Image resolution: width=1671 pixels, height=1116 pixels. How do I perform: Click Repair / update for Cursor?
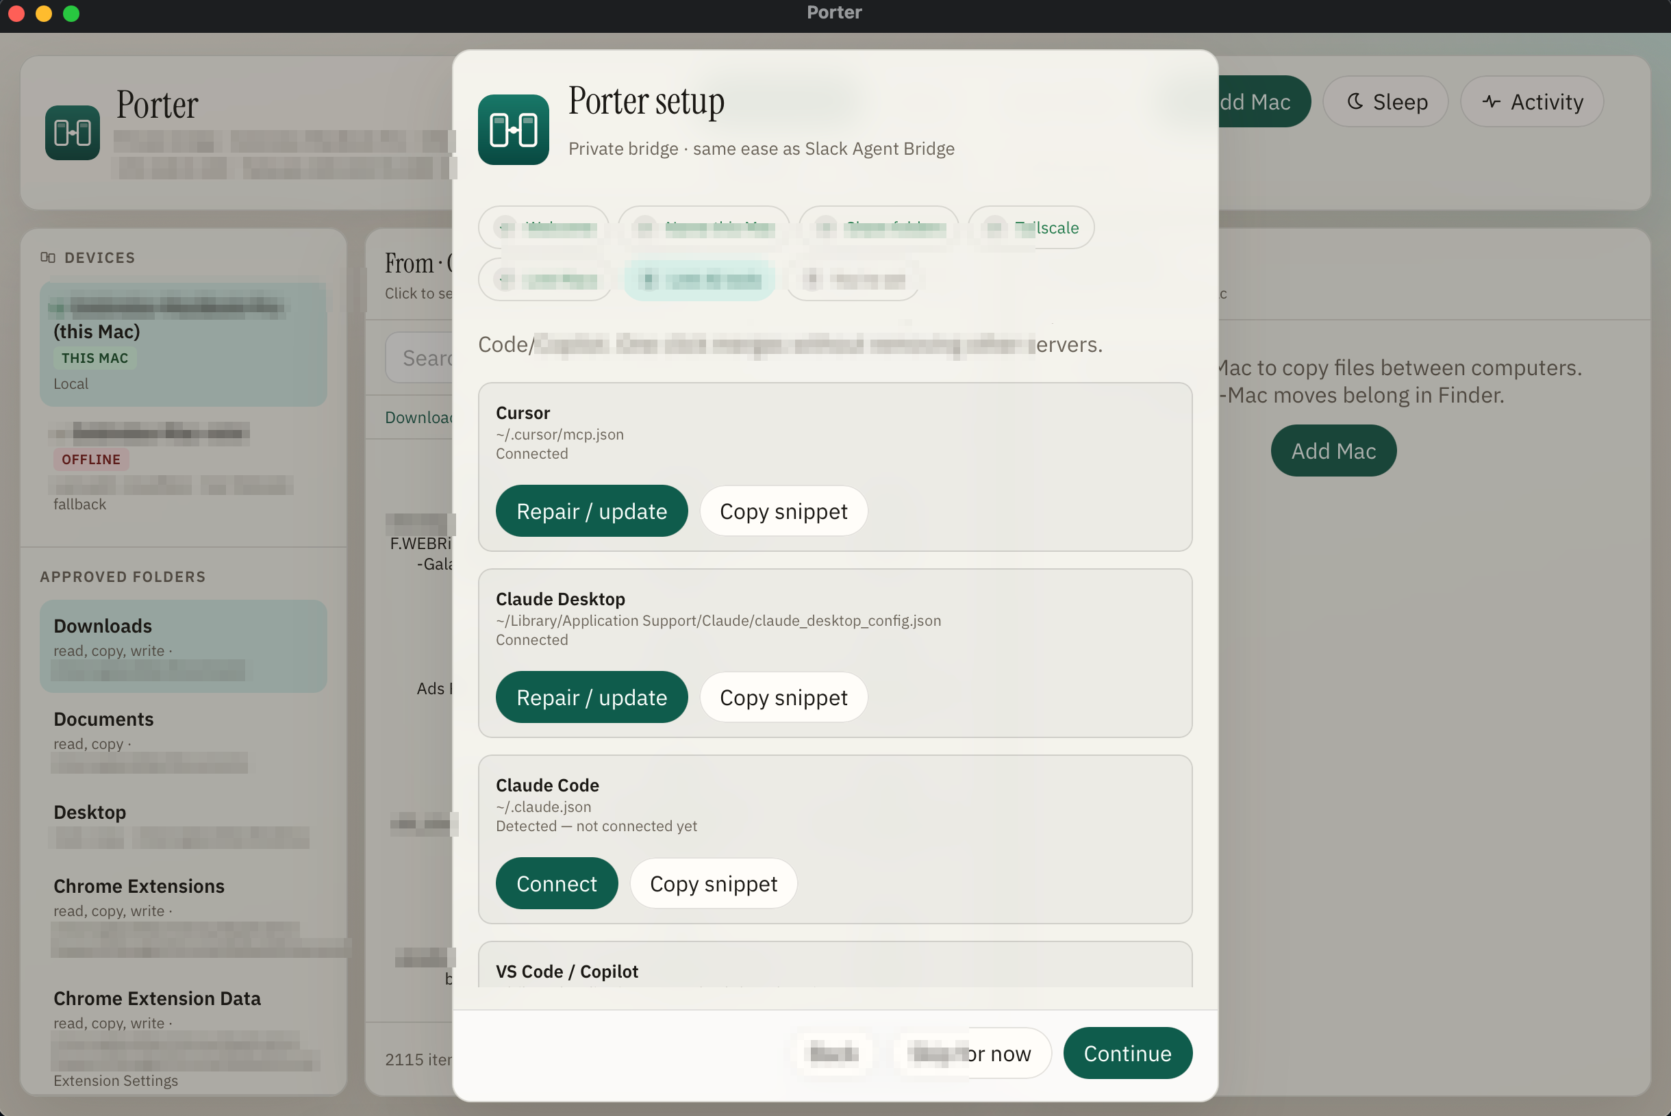coord(592,511)
